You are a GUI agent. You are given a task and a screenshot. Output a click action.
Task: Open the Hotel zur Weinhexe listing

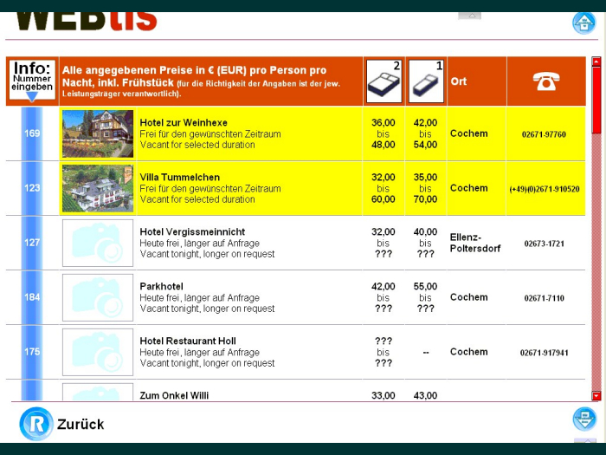[184, 123]
